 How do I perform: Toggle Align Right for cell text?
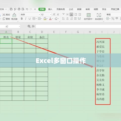tap(71, 19)
